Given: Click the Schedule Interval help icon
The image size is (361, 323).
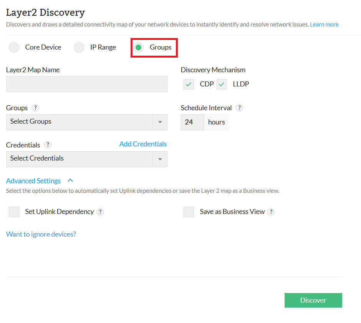Looking at the screenshot, I should click(x=239, y=108).
